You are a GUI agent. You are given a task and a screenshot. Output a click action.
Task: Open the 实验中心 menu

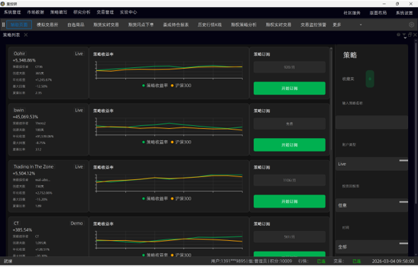[128, 12]
